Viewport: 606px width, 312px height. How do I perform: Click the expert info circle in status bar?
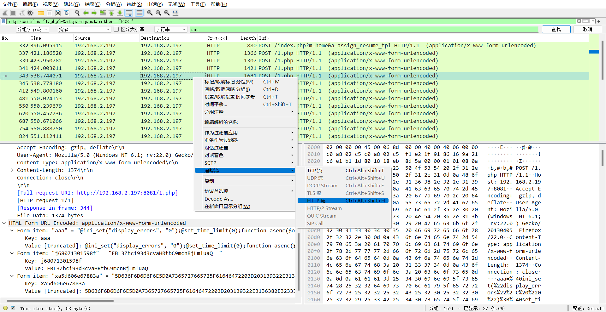click(5, 308)
